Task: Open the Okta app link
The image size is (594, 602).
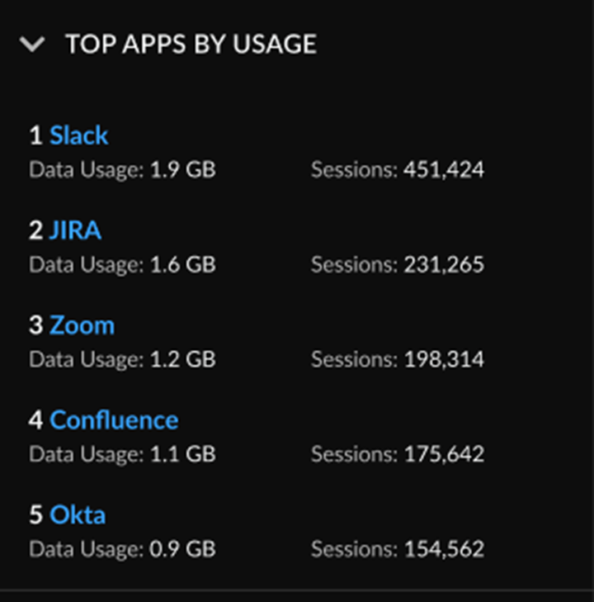Action: [x=78, y=515]
